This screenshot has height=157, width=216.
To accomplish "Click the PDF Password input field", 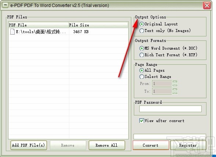I will tap(171, 109).
